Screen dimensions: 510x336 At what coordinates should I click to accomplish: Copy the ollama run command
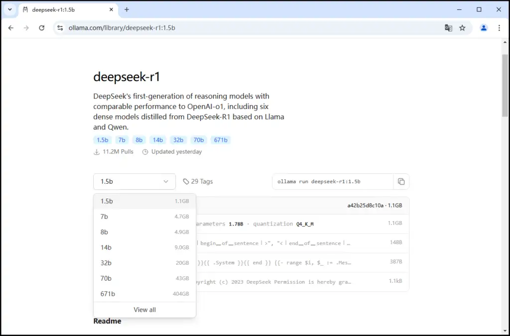[401, 182]
